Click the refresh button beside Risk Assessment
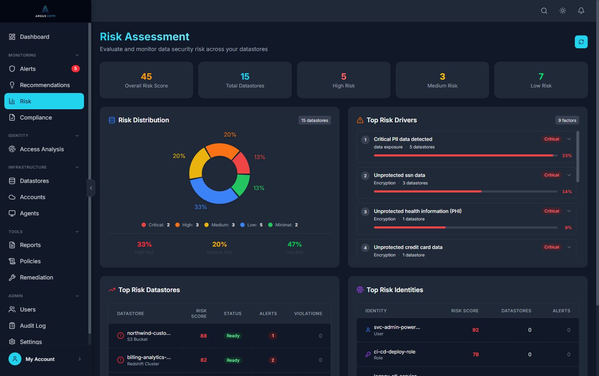Screen dimensions: 599x376 581,42
